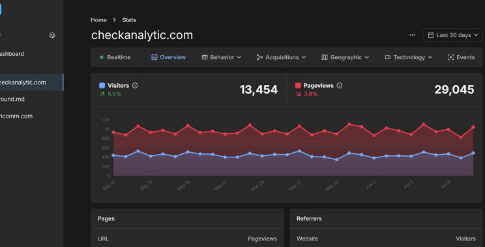Viewport: 485px width, 247px height.
Task: Click the URL column header
Action: click(103, 239)
